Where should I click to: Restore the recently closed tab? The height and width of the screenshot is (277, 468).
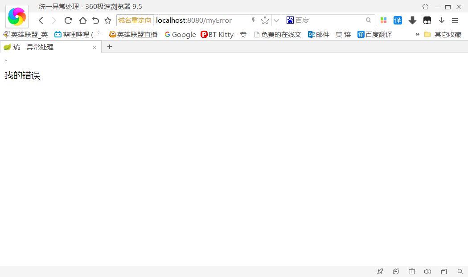95,20
